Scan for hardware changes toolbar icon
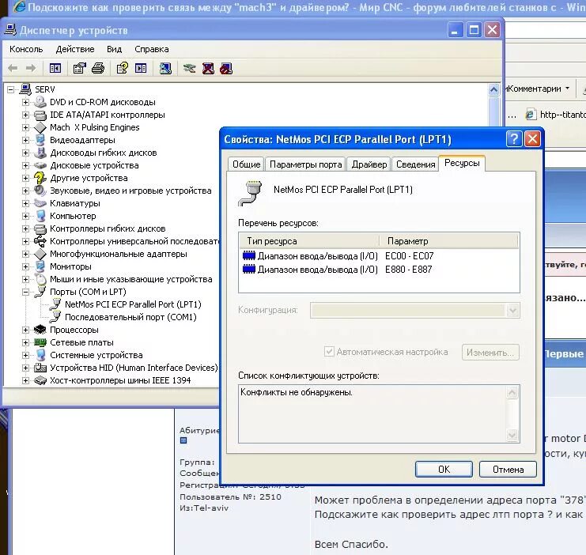Image resolution: width=586 pixels, height=555 pixels. 165,69
